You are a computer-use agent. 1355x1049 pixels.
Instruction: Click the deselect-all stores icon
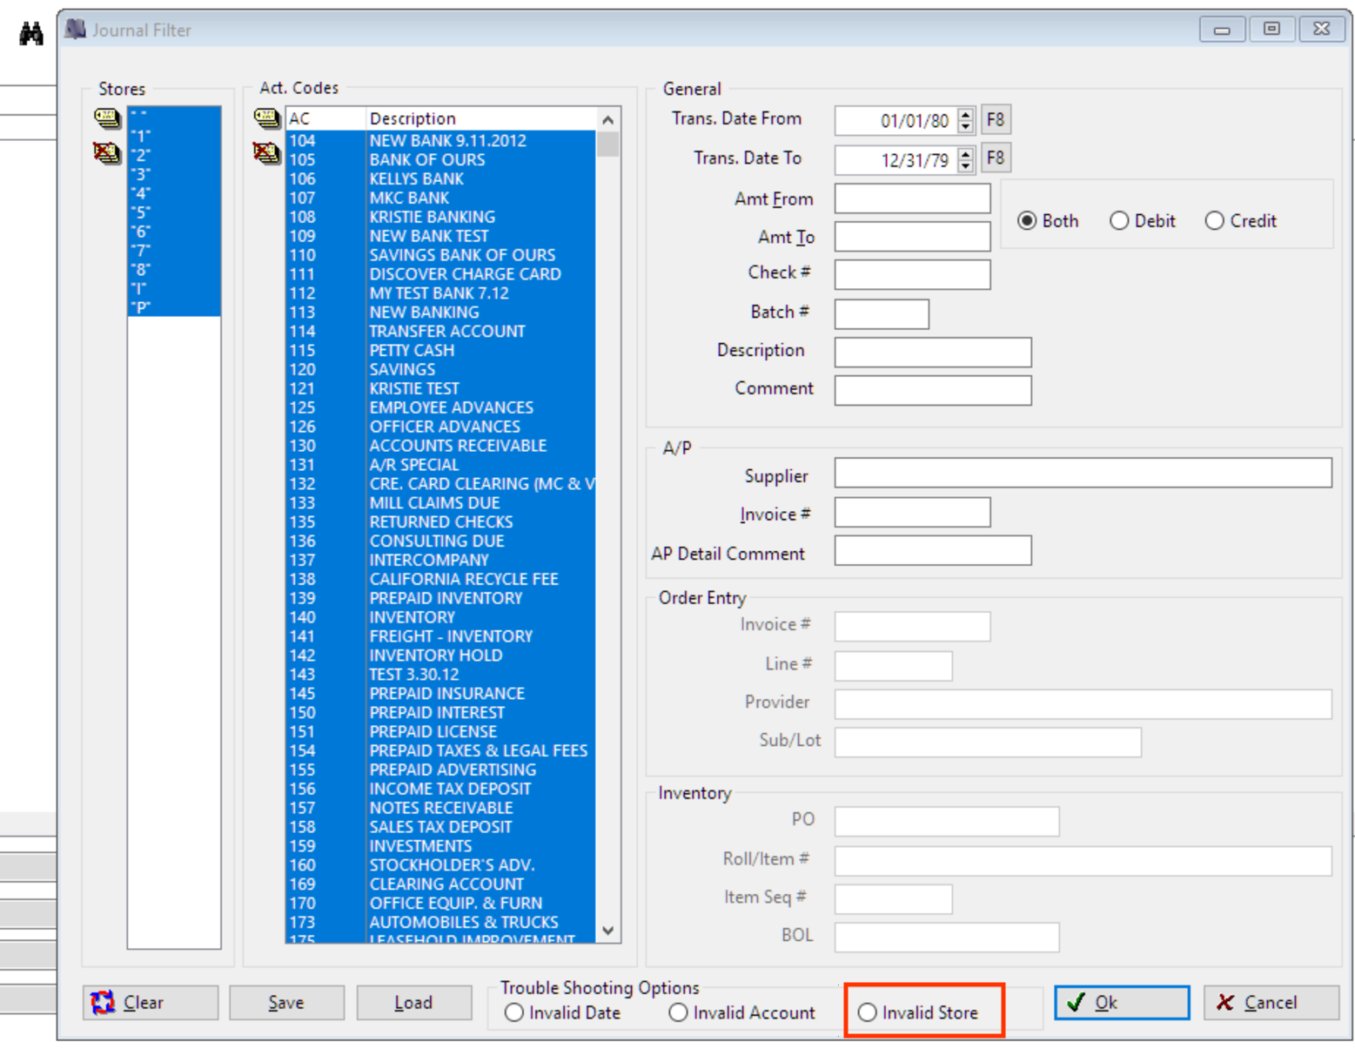pyautogui.click(x=107, y=153)
